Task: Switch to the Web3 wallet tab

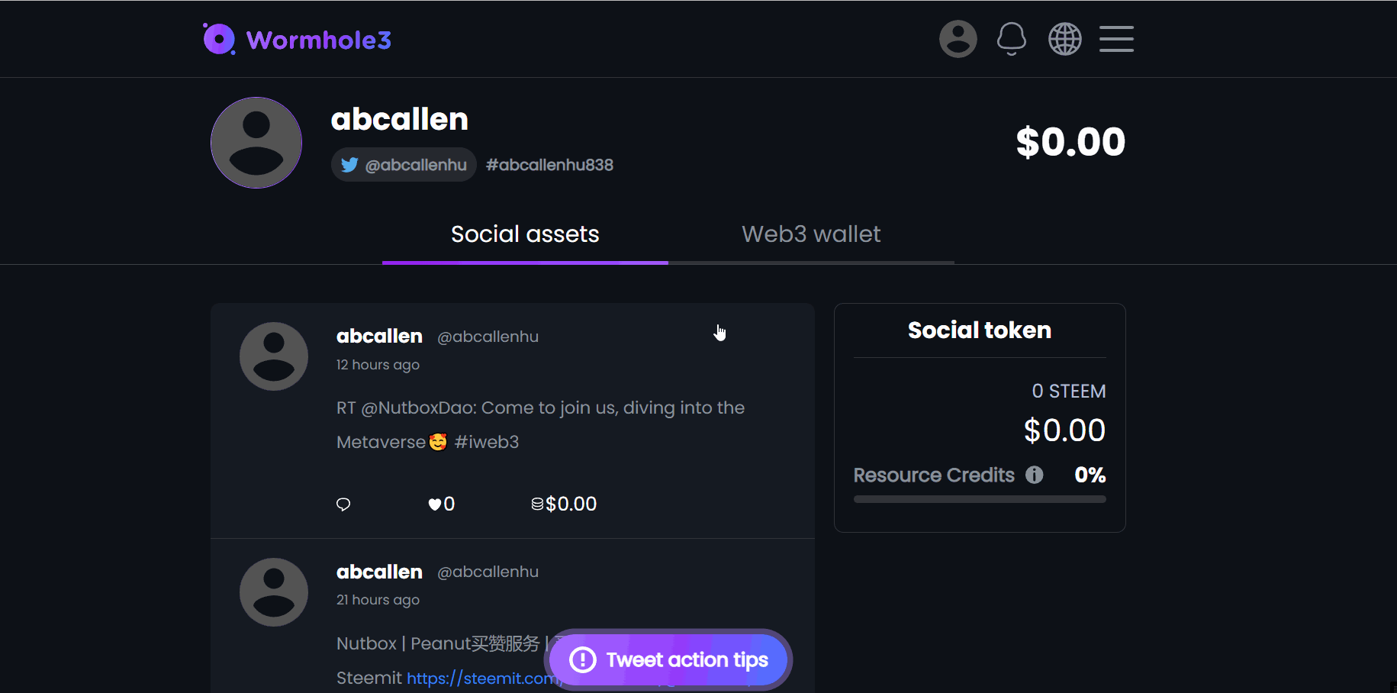Action: click(811, 234)
